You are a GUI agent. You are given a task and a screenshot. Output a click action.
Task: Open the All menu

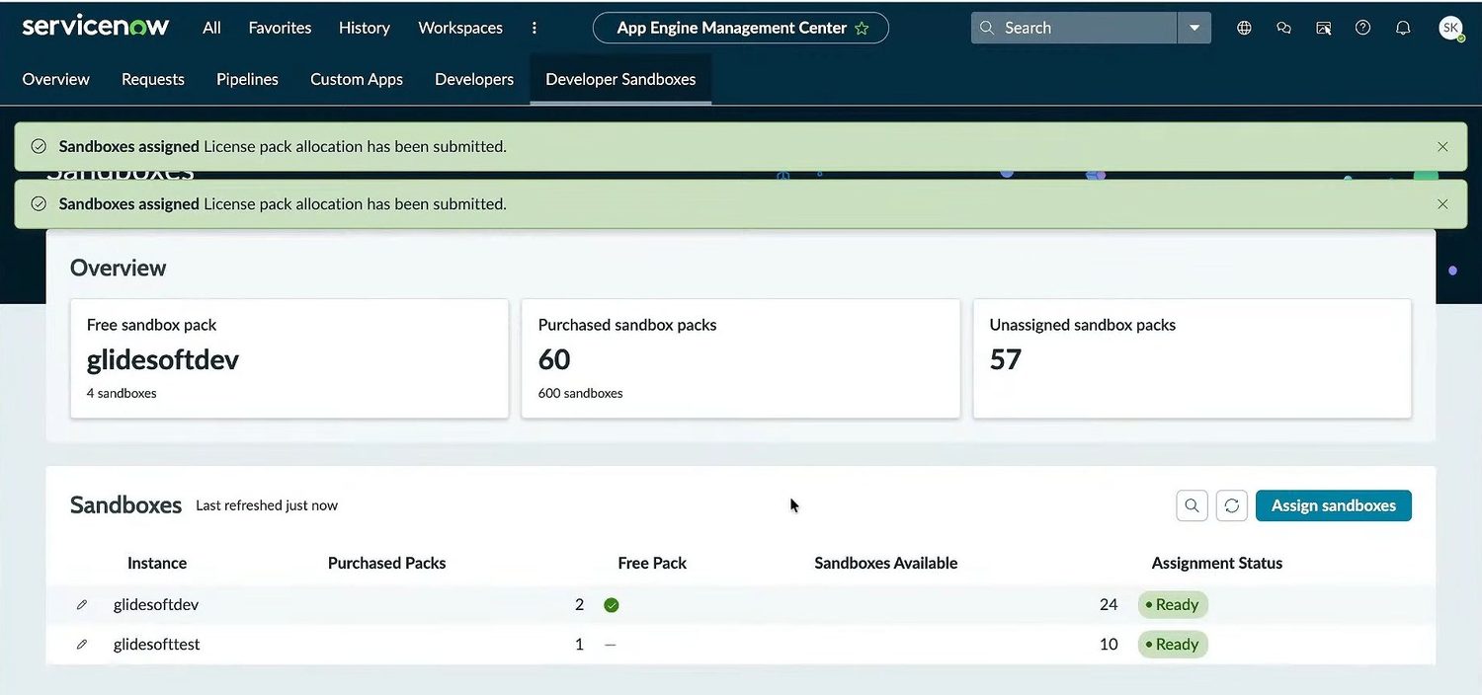(x=211, y=28)
